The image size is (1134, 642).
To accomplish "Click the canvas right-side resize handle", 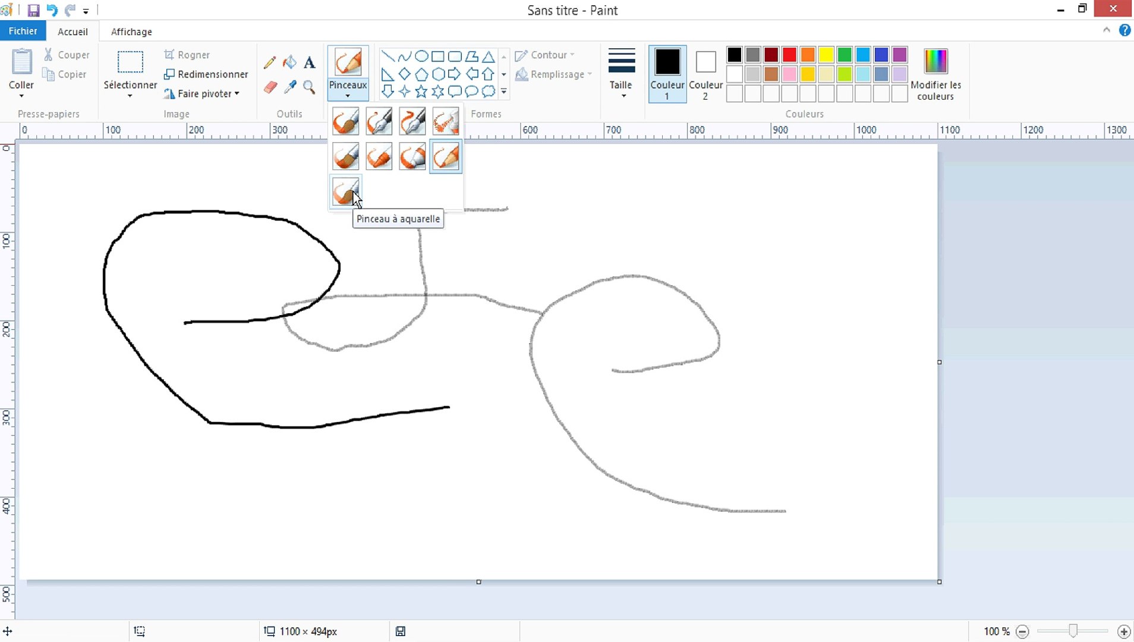I will [x=940, y=362].
